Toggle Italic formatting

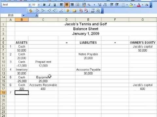pyautogui.click(x=49, y=5)
